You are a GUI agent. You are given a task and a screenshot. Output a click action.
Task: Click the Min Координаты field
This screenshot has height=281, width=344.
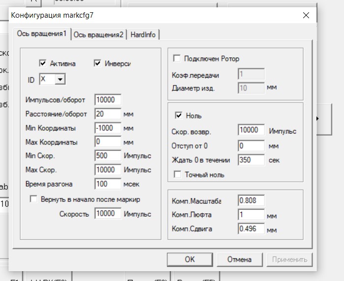pos(107,128)
